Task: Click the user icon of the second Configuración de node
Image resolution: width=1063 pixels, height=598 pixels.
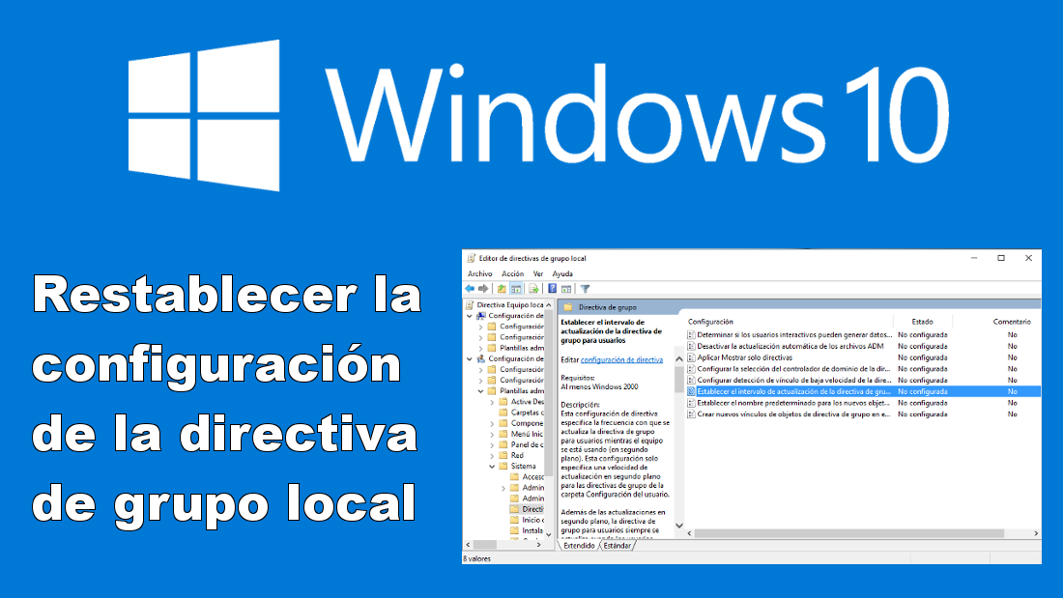Action: (x=480, y=358)
